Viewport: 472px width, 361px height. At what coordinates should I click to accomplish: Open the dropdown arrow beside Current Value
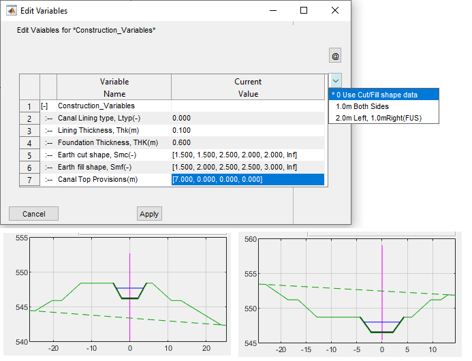click(x=334, y=80)
